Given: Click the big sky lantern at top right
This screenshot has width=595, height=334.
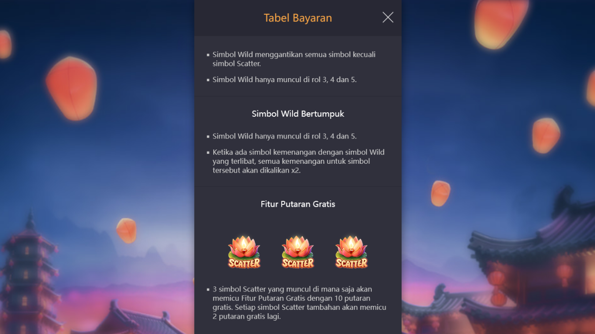Looking at the screenshot, I should (501, 22).
